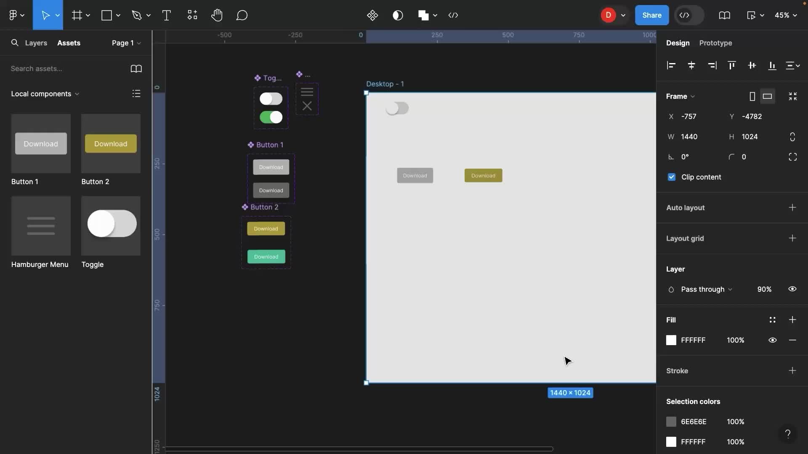
Task: Expand the Page 1 selector
Action: tap(125, 42)
